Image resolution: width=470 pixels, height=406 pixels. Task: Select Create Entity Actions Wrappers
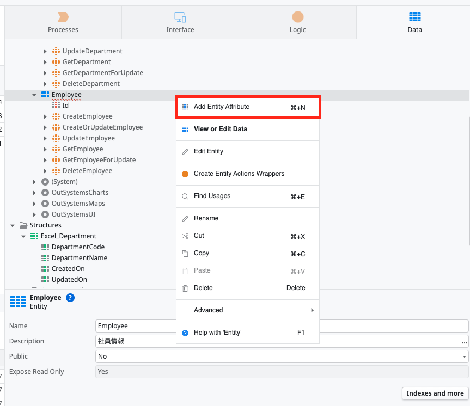coord(248,174)
